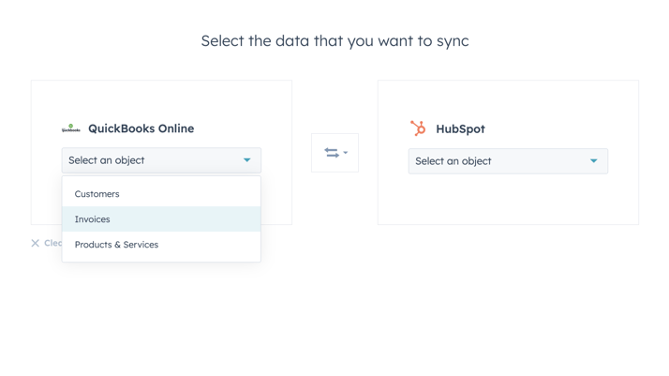This screenshot has height=376, width=669.
Task: Click empty space atop the QuickBooks card
Action: [x=161, y=98]
